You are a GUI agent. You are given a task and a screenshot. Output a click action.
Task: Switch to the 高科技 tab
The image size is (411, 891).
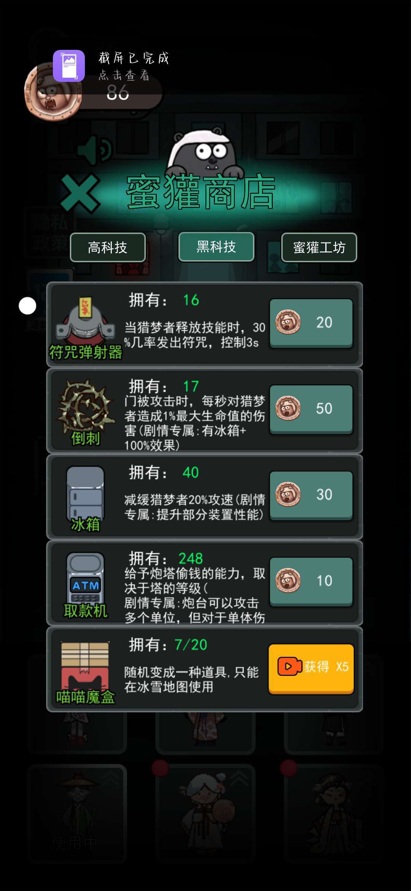pos(108,247)
